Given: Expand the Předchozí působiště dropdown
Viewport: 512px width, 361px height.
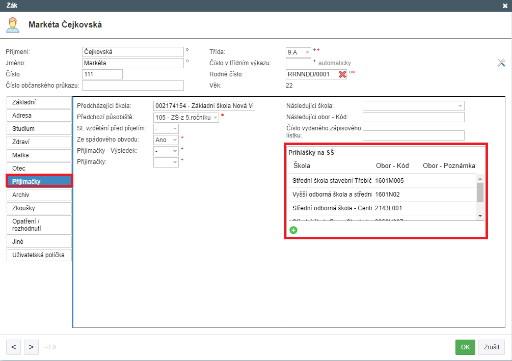Looking at the screenshot, I should click(x=186, y=117).
